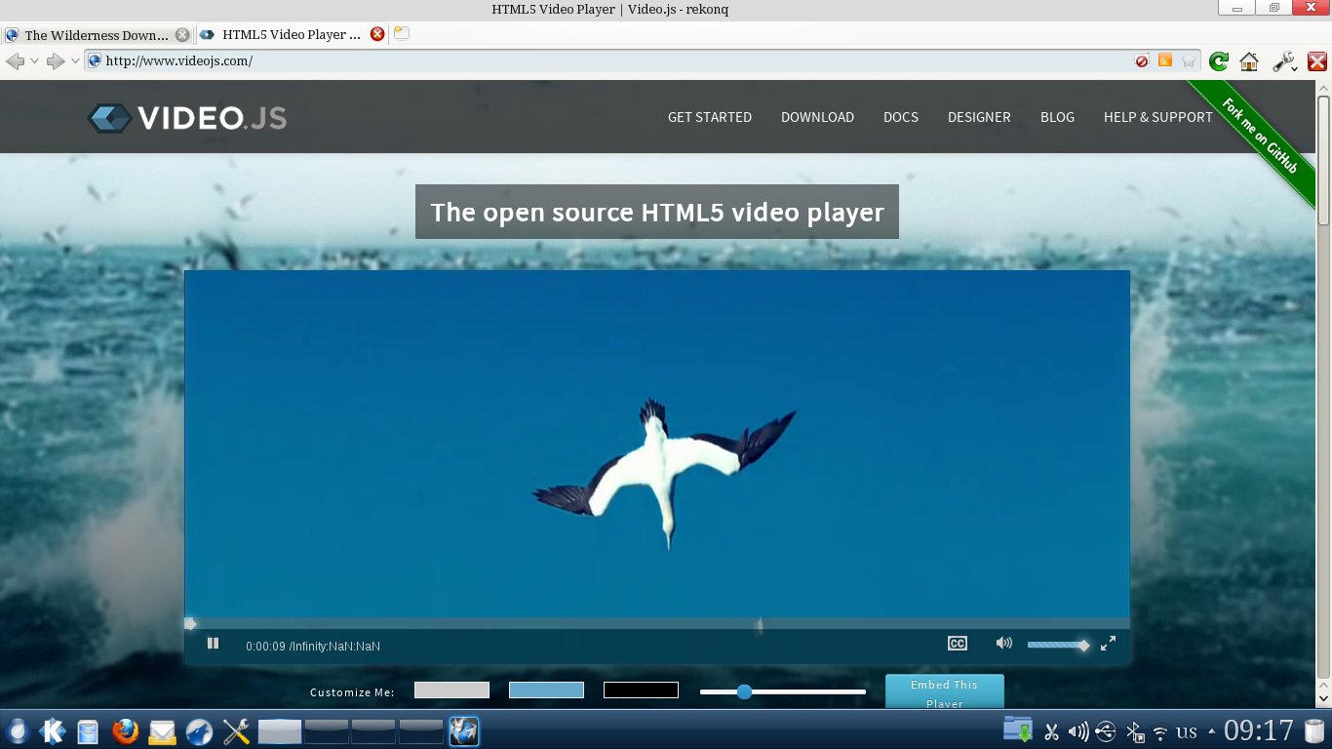Click the red X icon on the browser toolbar
Screen dimensions: 1332x749
pos(1316,61)
